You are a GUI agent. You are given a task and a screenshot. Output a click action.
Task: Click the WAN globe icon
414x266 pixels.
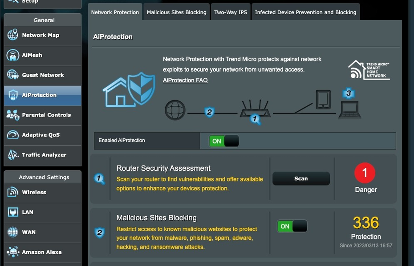click(12, 232)
